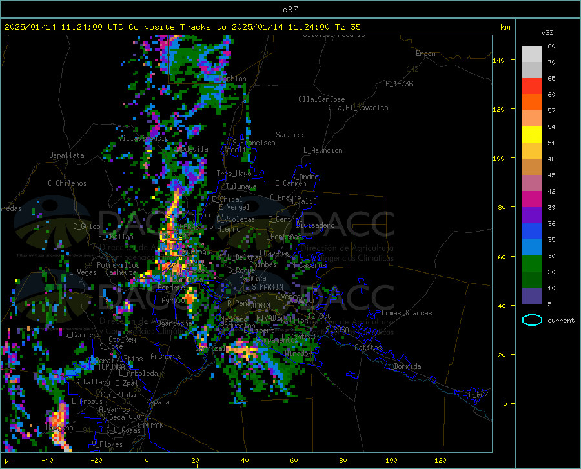581x469 pixels.
Task: Select the 'Divisadero' location label
Action: click(x=315, y=225)
